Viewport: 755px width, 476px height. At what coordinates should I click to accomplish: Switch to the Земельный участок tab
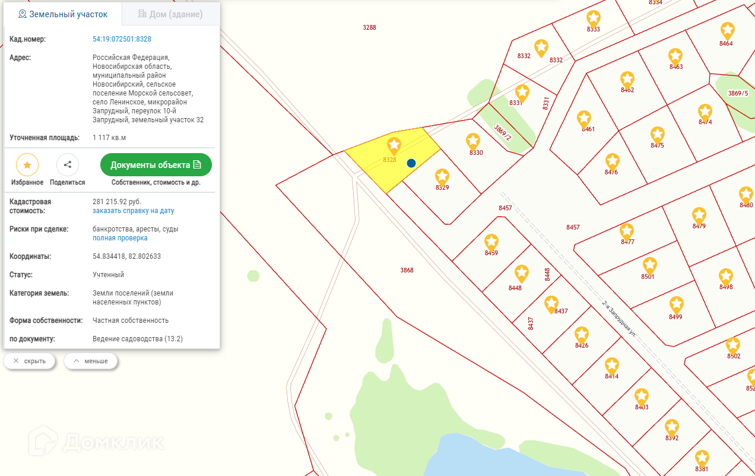click(62, 14)
